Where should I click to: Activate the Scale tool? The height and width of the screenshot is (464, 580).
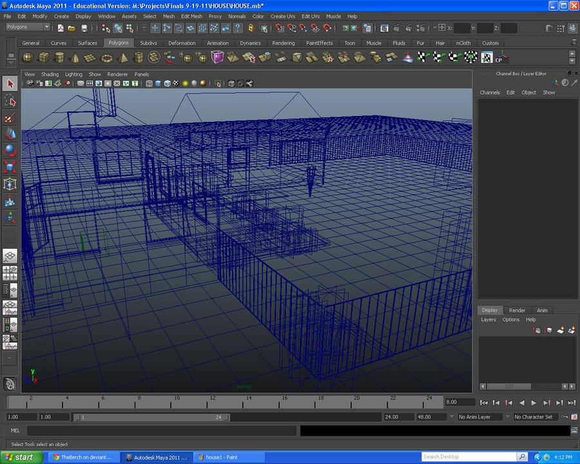pos(10,167)
